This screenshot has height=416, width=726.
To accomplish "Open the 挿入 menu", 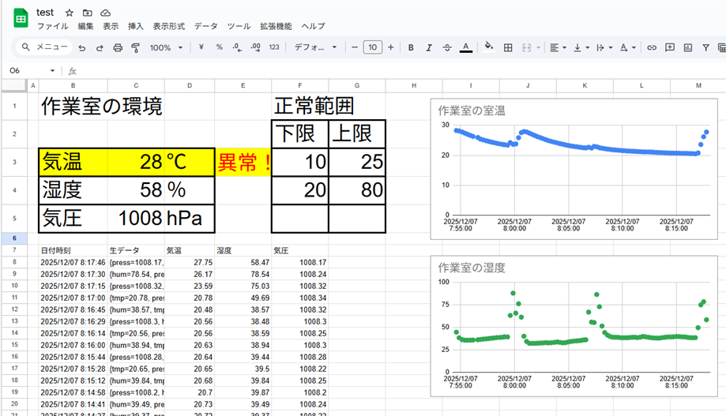I will pos(135,26).
